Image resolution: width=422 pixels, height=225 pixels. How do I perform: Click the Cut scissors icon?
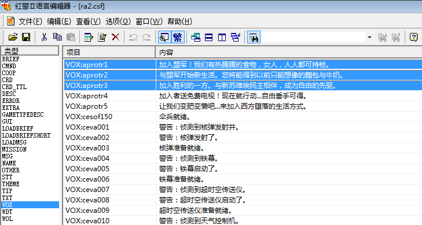coord(44,37)
